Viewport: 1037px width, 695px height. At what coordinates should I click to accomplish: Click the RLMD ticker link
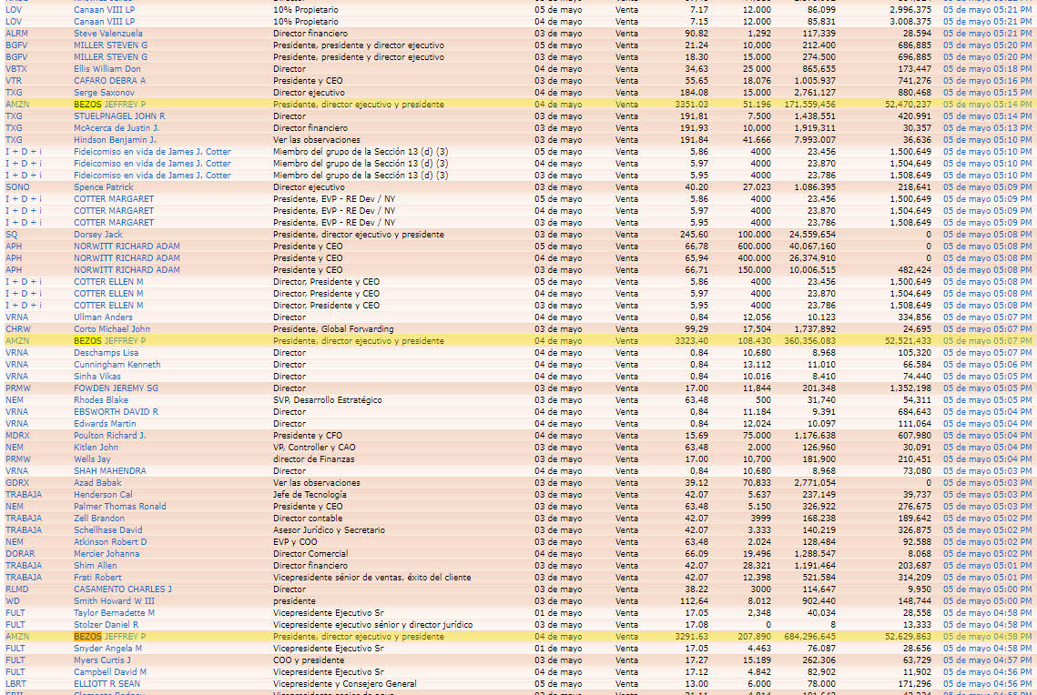point(17,589)
